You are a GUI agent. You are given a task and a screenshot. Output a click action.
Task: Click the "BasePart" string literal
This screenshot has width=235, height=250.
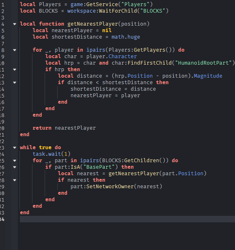pyautogui.click(x=99, y=167)
